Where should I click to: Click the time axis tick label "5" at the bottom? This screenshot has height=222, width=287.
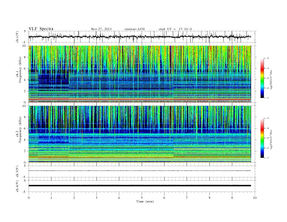142,198
